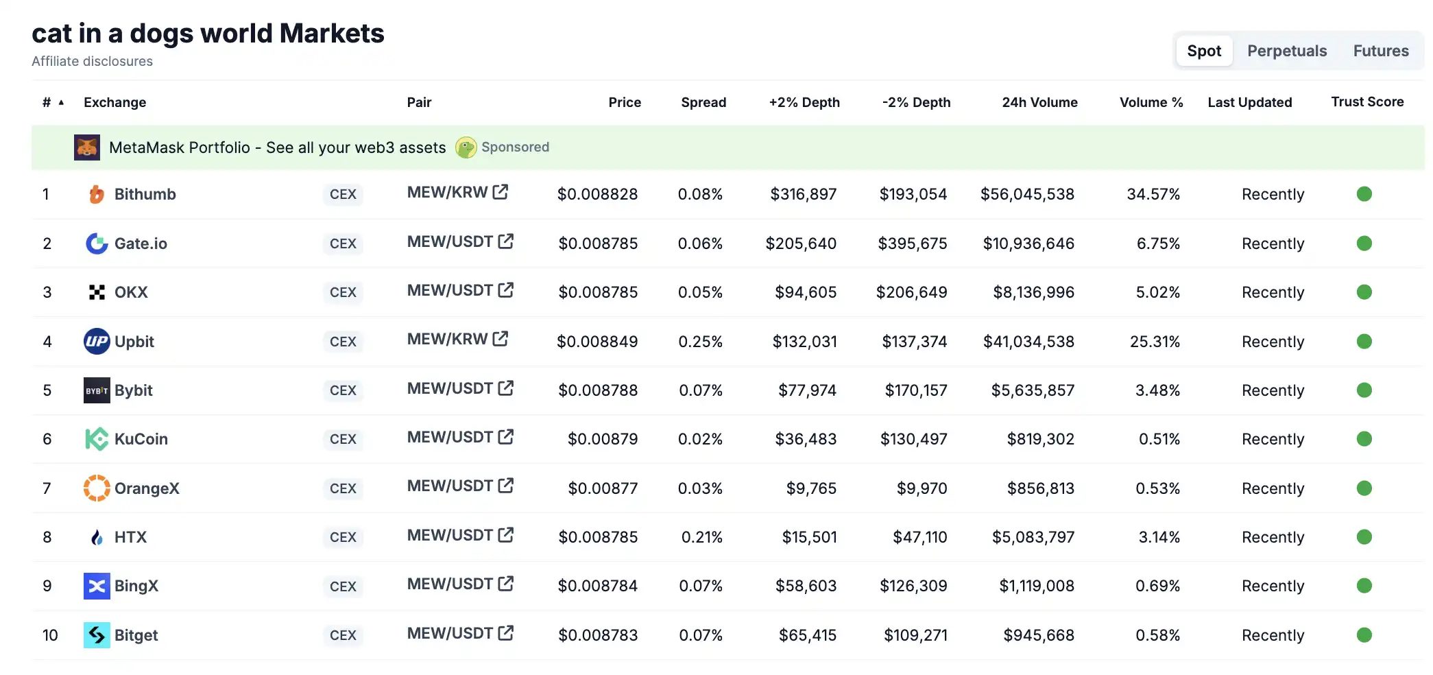Click the KuCoin logo icon

97,439
